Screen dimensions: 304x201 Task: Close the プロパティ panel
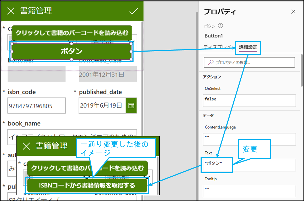point(293,12)
